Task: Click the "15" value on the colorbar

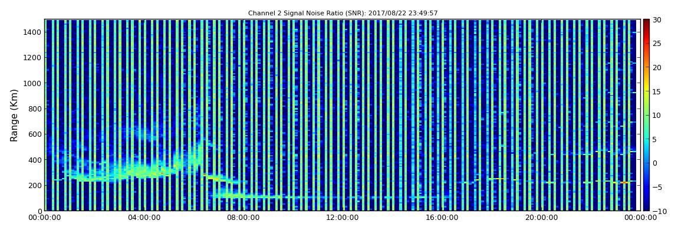Action: point(657,91)
